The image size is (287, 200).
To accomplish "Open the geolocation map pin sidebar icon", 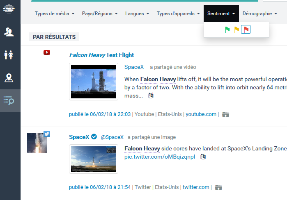I will (x=9, y=78).
